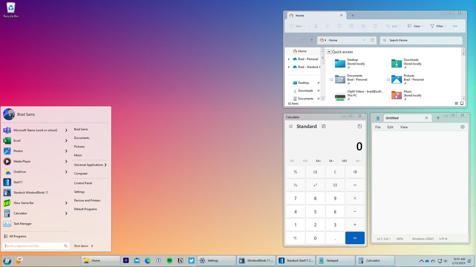Open Notepad's Edit menu
476x267 pixels.
pos(390,127)
